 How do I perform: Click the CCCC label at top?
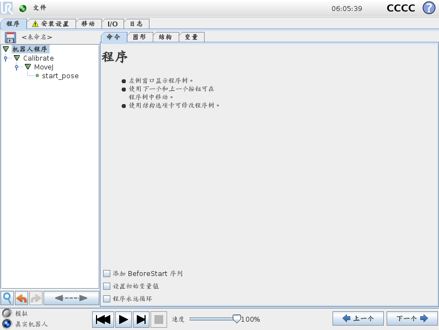coord(400,8)
